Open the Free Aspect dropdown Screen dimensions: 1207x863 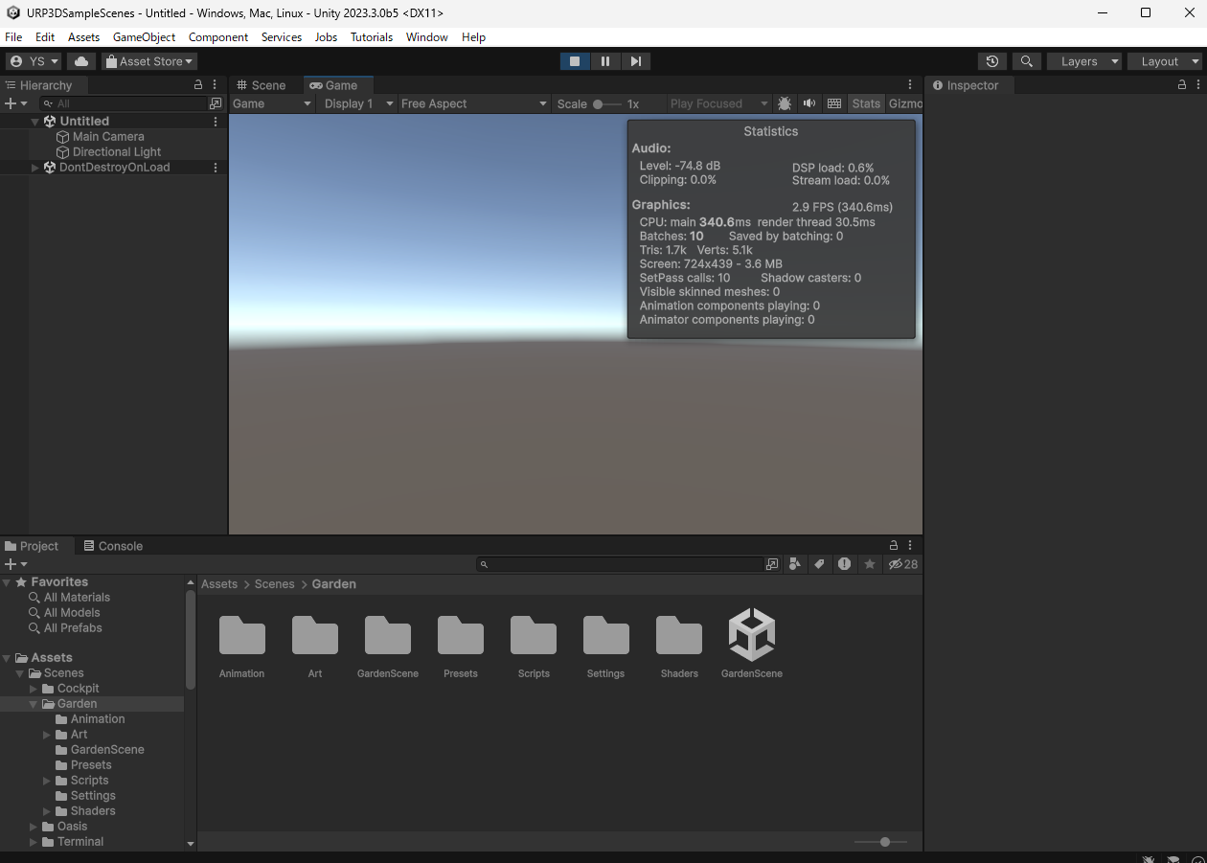pos(473,103)
